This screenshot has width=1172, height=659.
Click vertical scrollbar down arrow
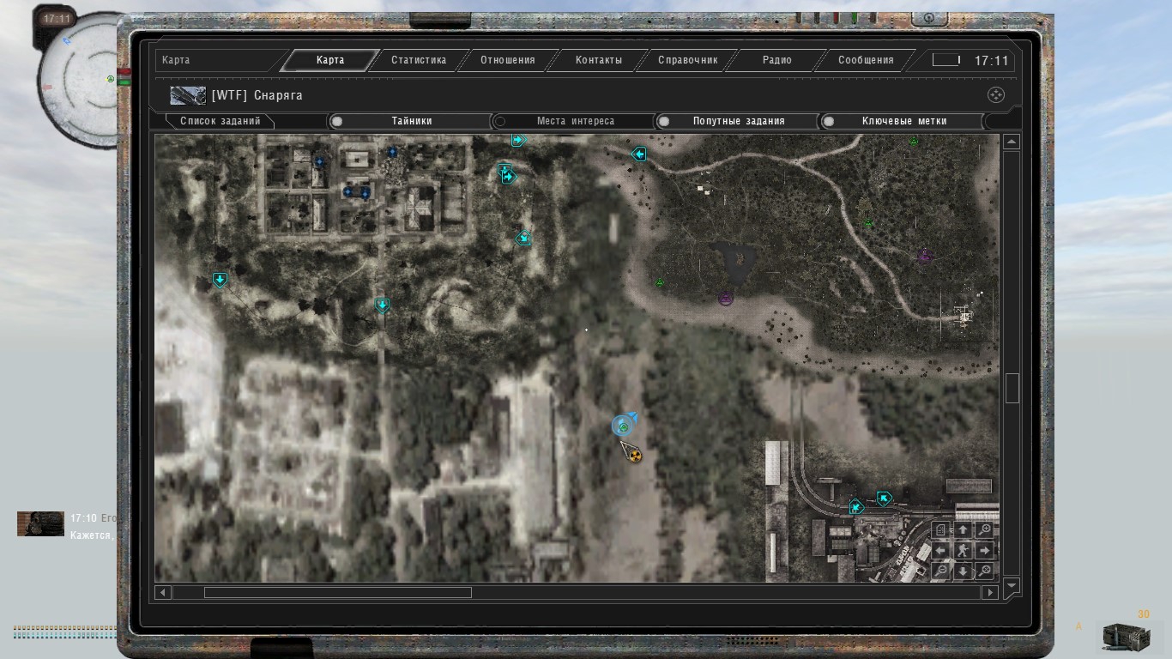[x=1012, y=585]
